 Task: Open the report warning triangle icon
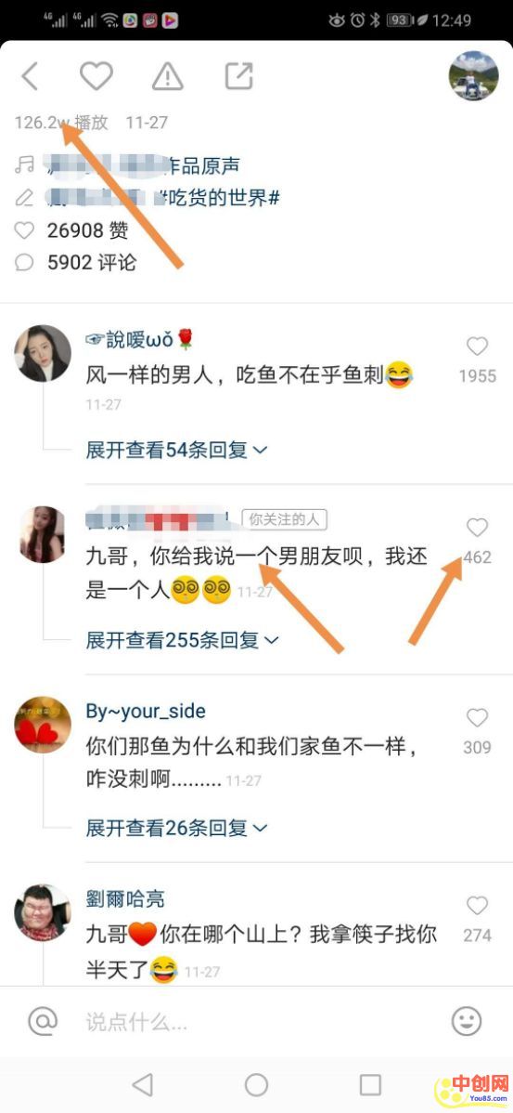168,76
